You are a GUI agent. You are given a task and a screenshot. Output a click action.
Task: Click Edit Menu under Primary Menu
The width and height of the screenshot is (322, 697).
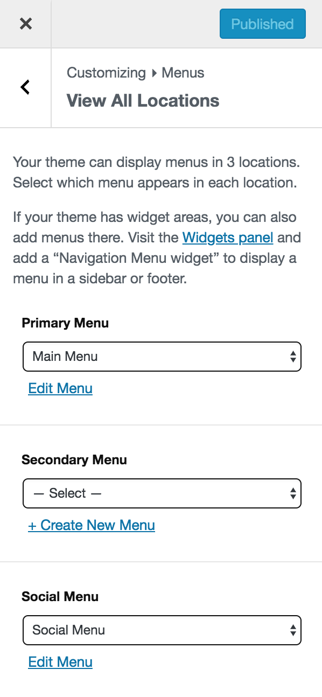60,388
